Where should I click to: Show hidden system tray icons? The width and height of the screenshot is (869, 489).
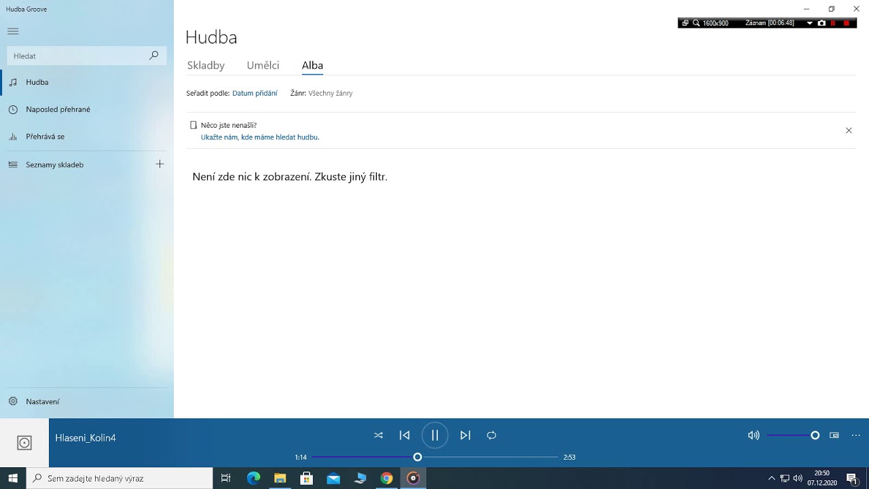771,478
